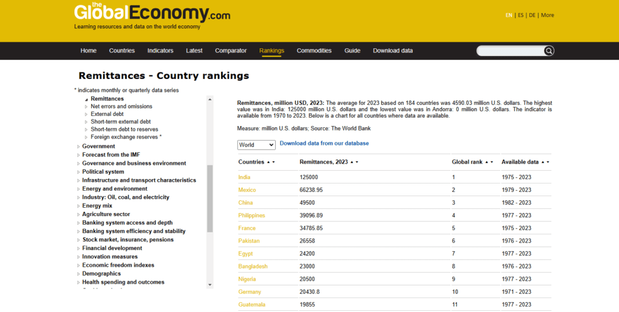Click Download data from our database link
Screen dimensions: 619x312
click(324, 144)
